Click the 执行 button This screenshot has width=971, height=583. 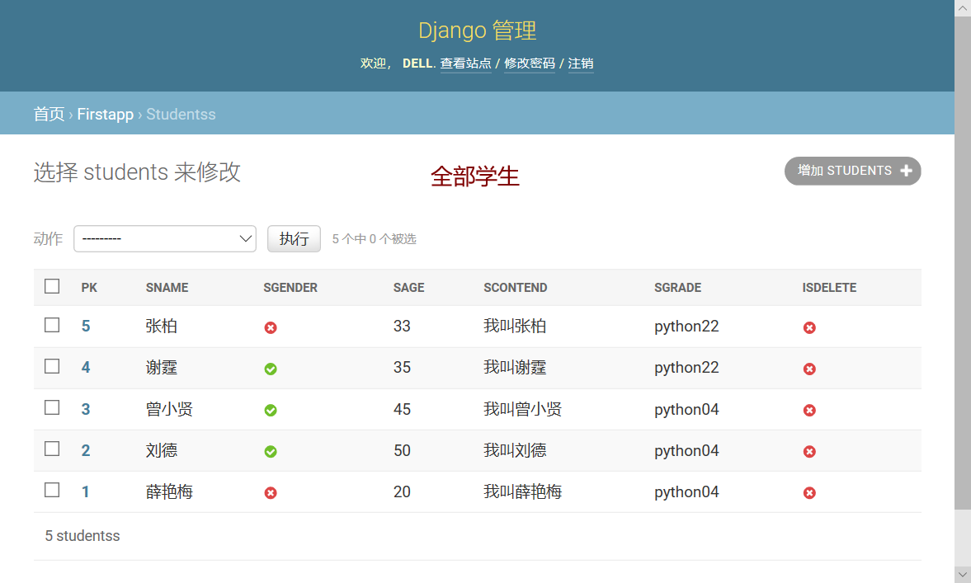(x=295, y=239)
